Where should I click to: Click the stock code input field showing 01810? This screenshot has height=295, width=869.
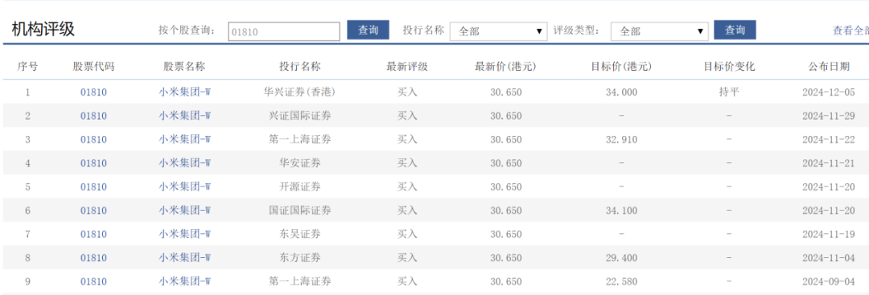[x=284, y=31]
